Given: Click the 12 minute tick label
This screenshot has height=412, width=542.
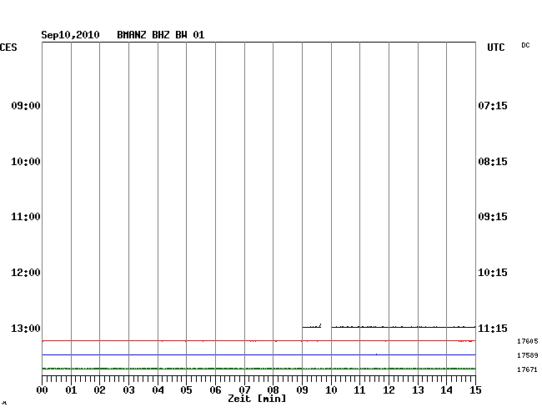Looking at the screenshot, I should pos(389,390).
